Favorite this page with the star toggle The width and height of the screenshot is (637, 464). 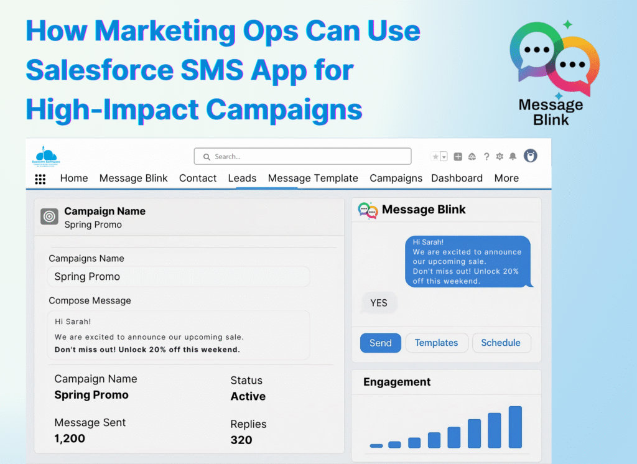pos(435,156)
